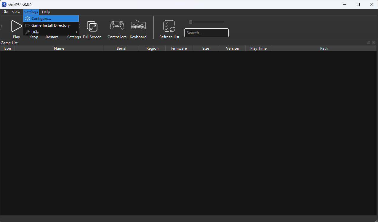
Task: Click the Serial column header
Action: 121,48
